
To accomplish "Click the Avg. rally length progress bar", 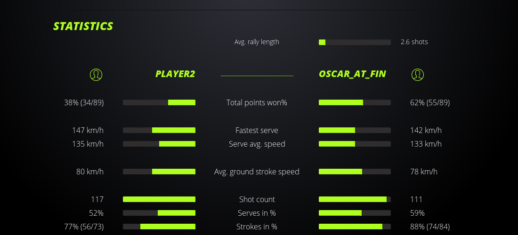I will tap(355, 42).
